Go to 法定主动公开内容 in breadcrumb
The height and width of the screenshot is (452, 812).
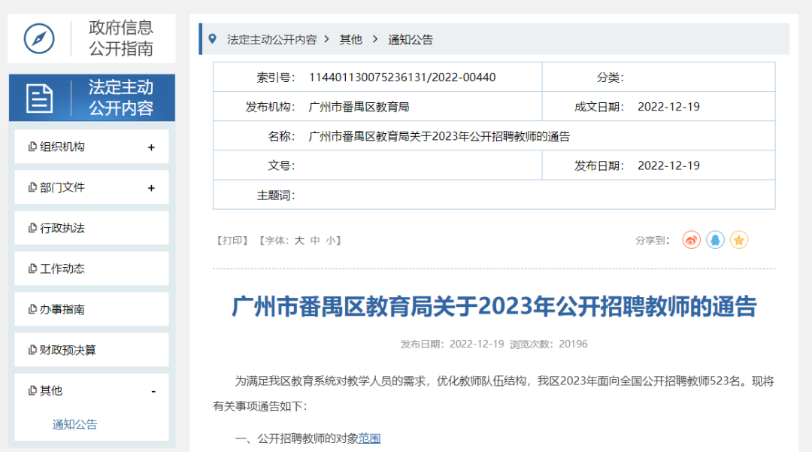coord(271,40)
